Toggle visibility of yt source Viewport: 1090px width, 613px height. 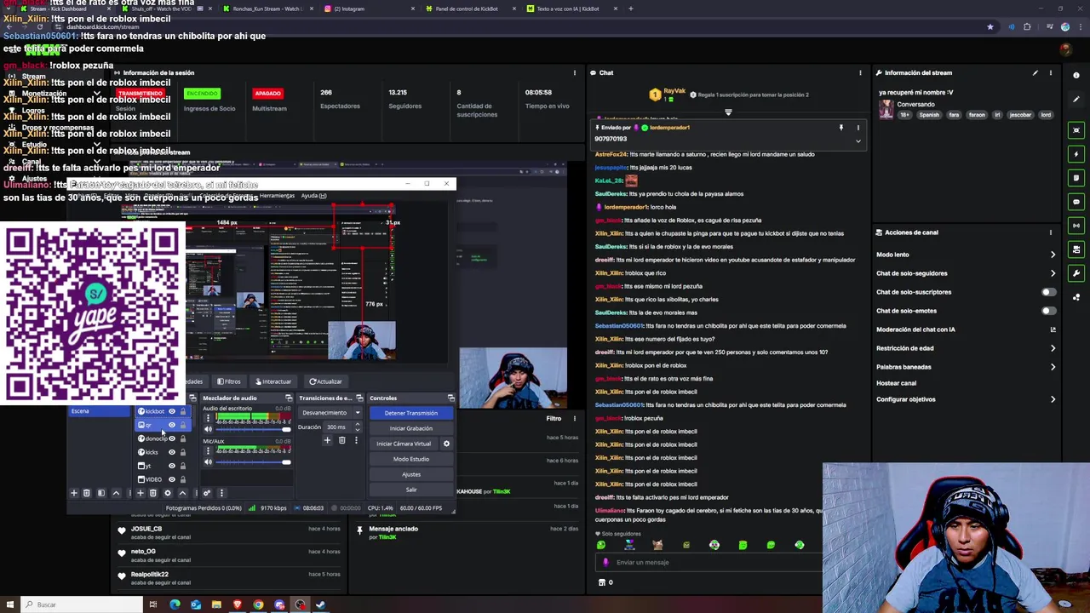[172, 466]
